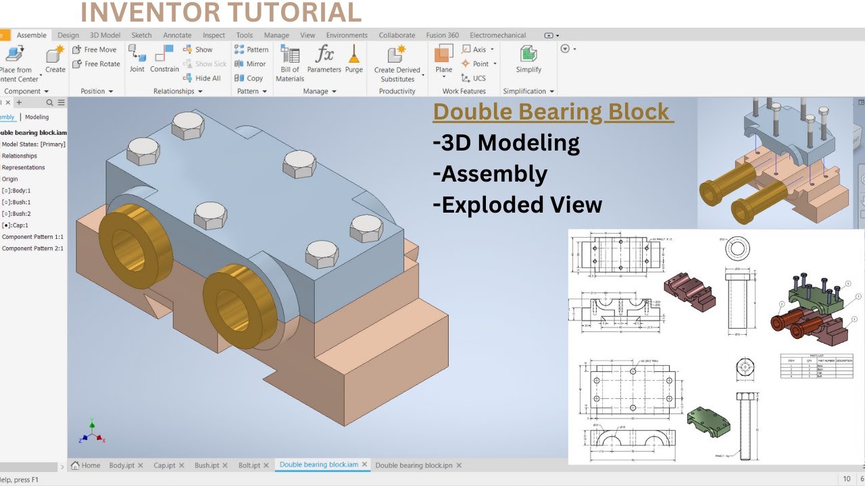This screenshot has width=865, height=486.
Task: Click the XYZ axis triad indicator
Action: [x=92, y=431]
